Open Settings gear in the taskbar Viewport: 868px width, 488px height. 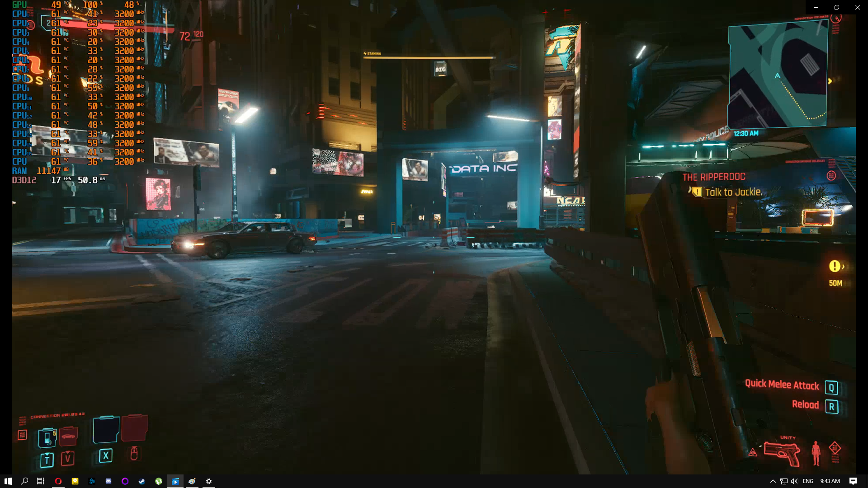coord(209,481)
